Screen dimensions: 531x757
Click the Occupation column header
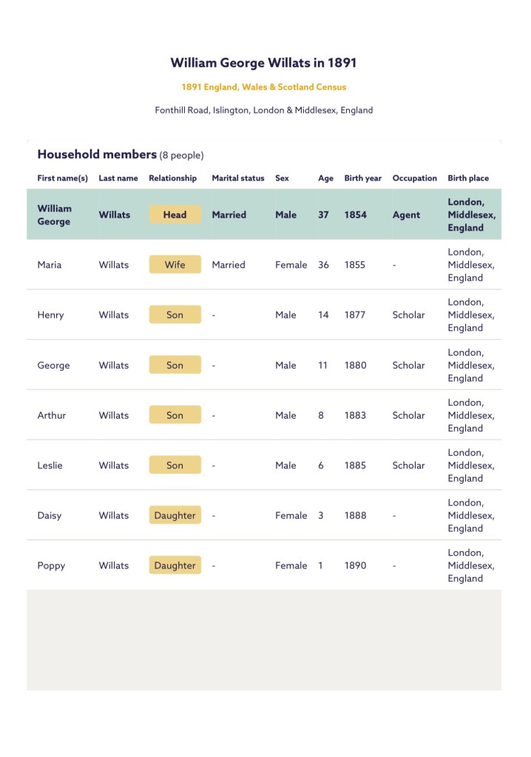pos(415,178)
